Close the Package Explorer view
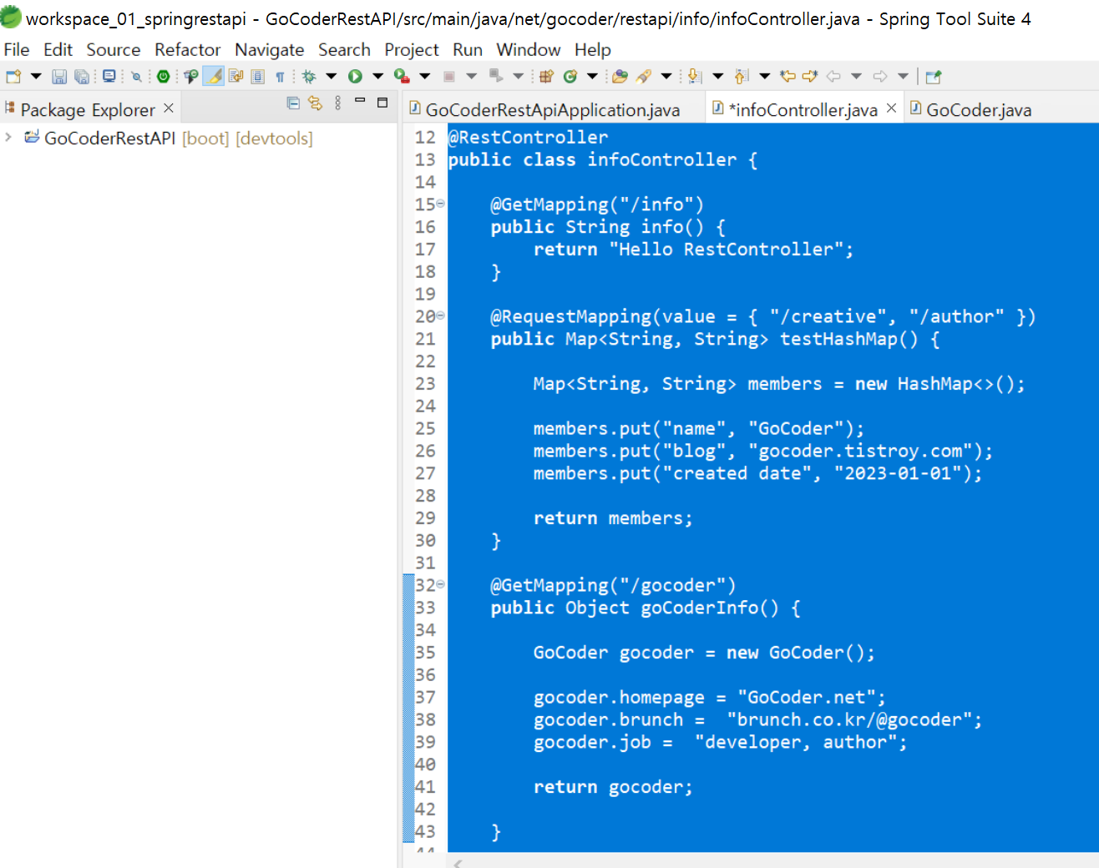The height and width of the screenshot is (868, 1099). pos(169,108)
